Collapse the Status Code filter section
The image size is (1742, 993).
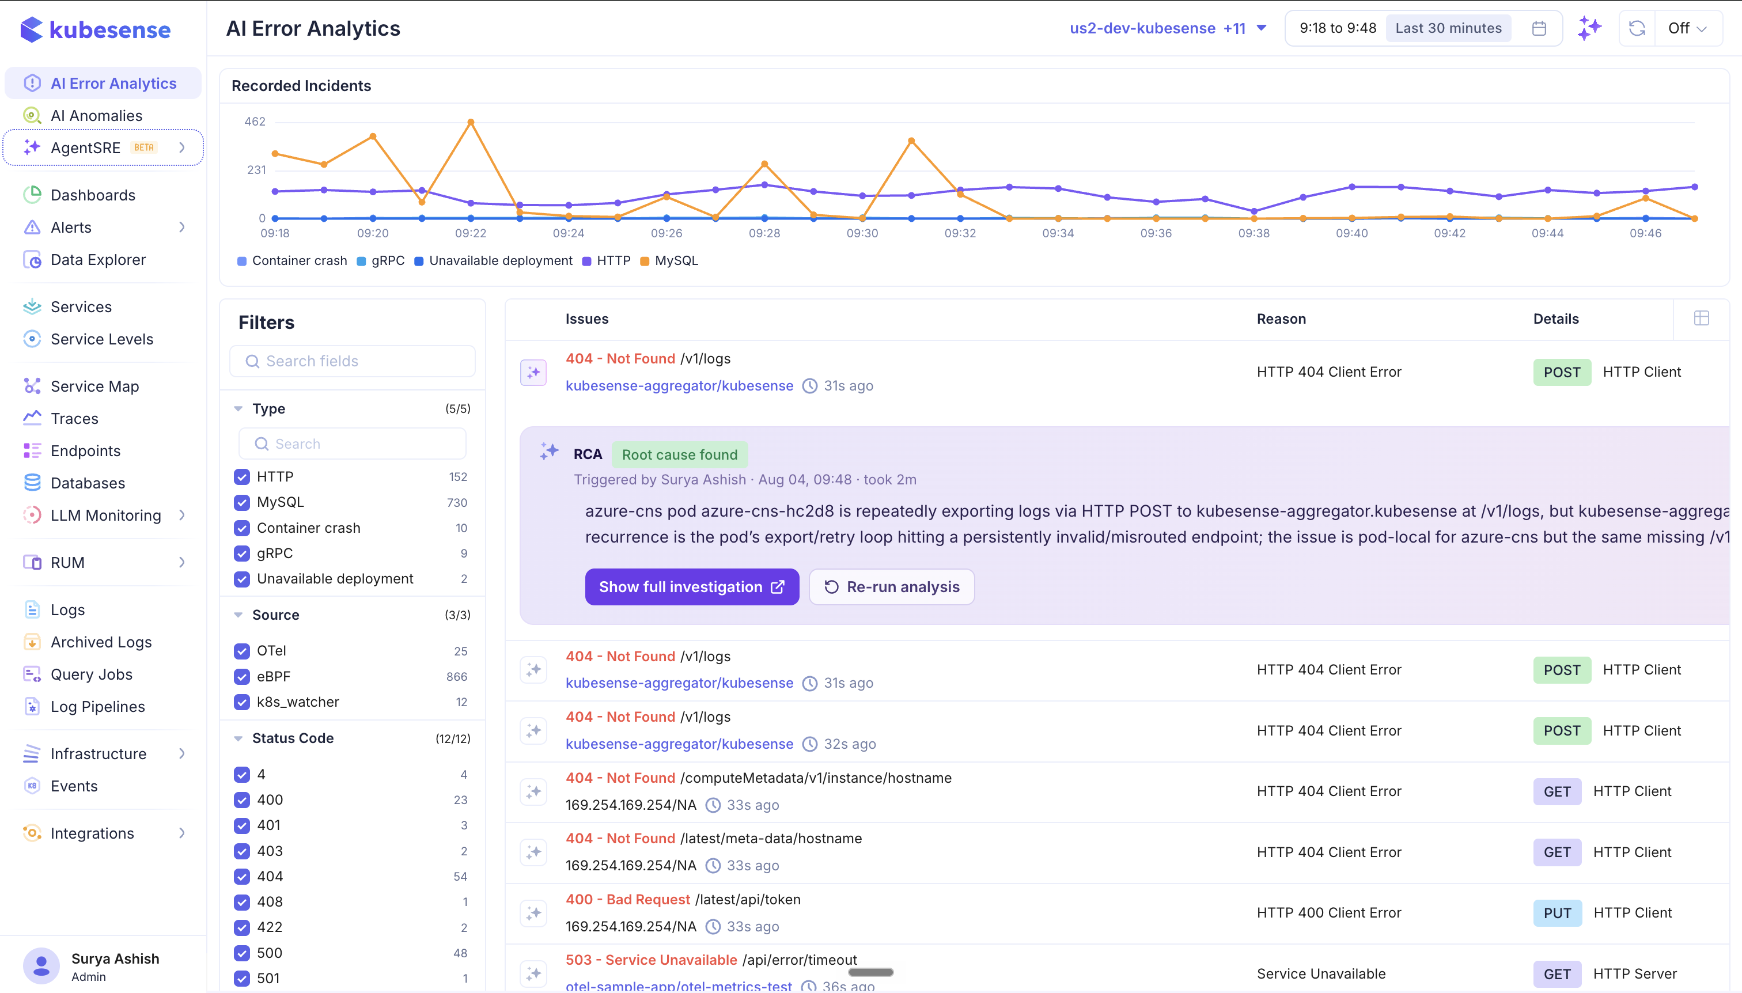coord(238,738)
